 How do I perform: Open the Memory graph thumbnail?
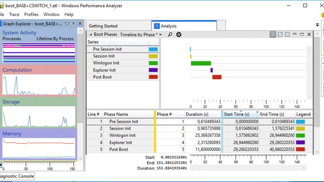(x=39, y=147)
